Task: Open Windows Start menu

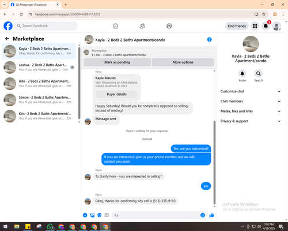Action: click(x=5, y=226)
